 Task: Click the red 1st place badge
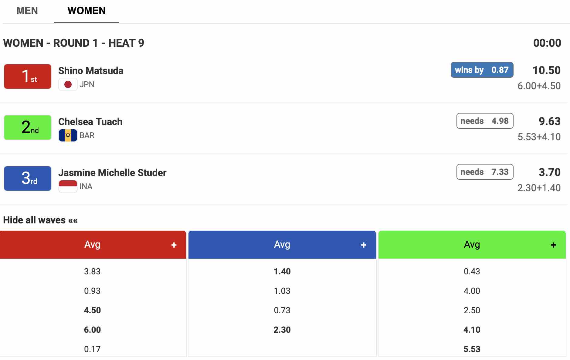28,76
